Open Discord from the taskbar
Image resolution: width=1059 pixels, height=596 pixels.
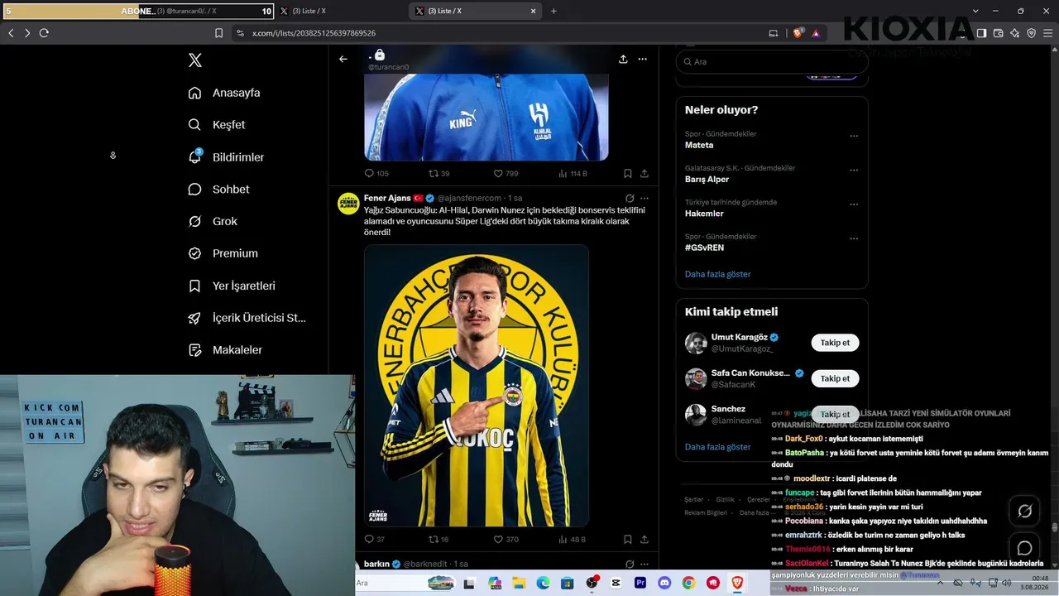(x=664, y=584)
